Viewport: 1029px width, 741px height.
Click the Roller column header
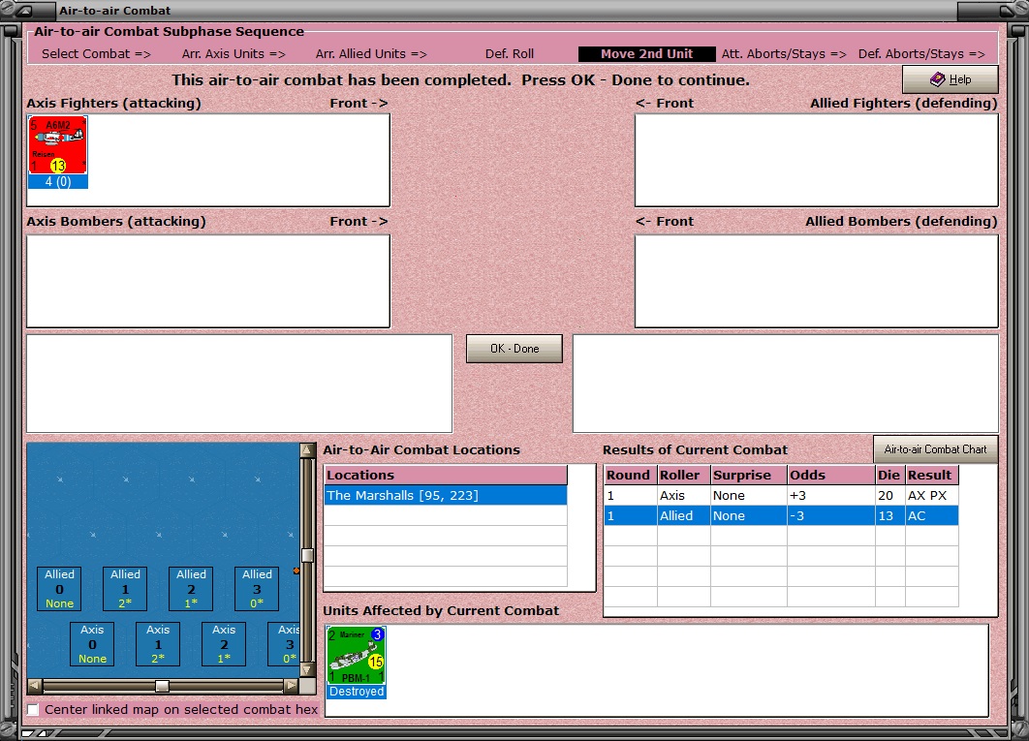click(683, 476)
